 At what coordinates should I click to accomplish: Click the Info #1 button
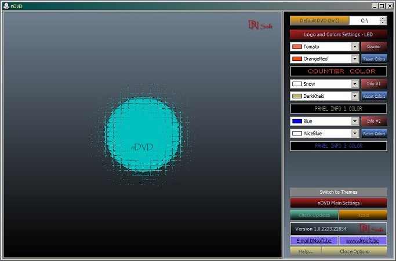374,84
